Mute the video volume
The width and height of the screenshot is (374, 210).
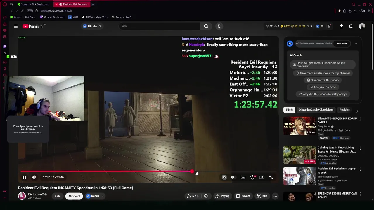point(34,177)
